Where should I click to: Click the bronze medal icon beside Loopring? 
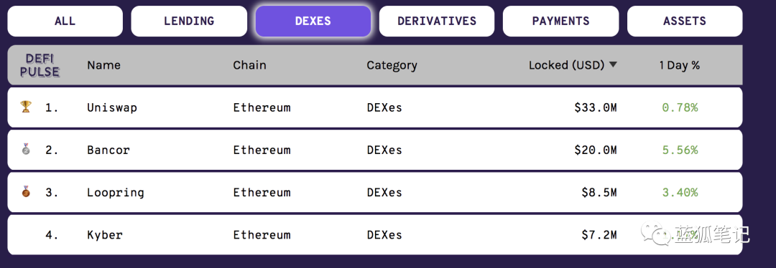[x=26, y=191]
